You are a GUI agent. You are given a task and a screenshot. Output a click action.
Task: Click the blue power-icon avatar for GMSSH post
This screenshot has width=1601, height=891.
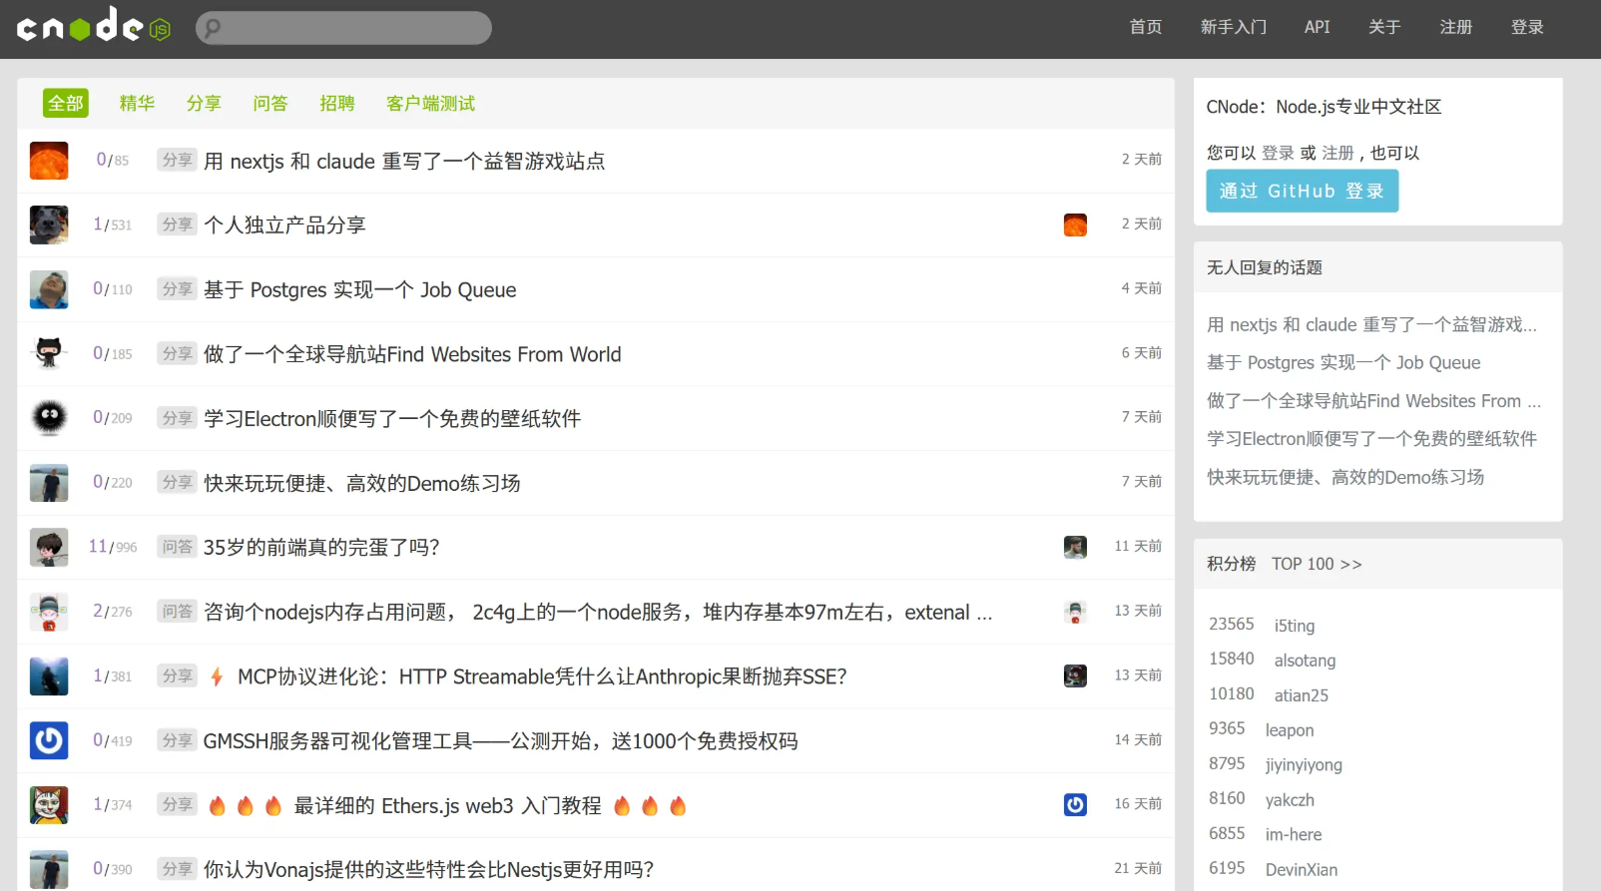click(x=49, y=740)
